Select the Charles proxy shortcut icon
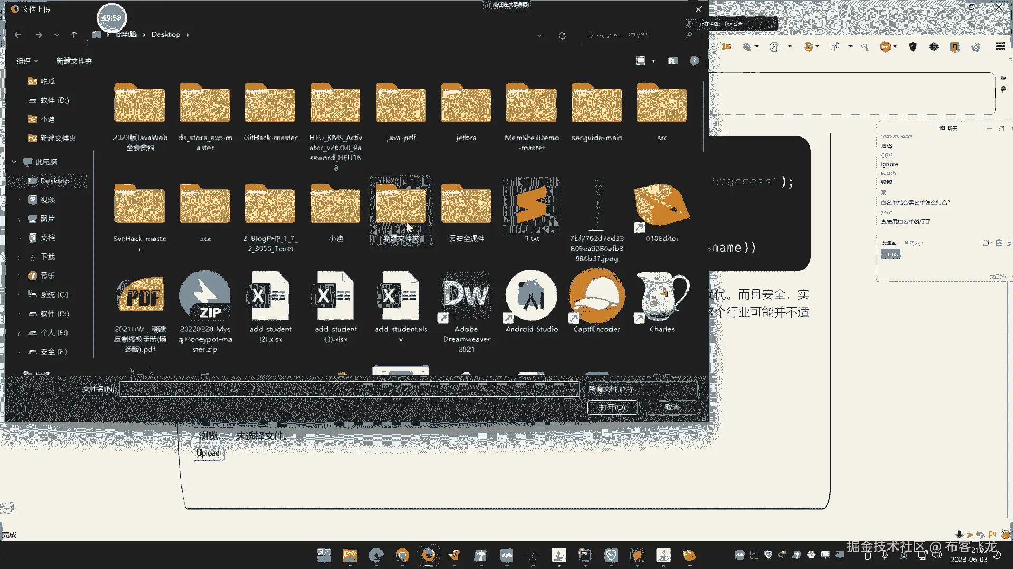The width and height of the screenshot is (1013, 569). click(x=662, y=296)
